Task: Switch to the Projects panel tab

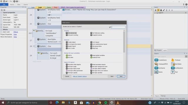Action: 158,50
